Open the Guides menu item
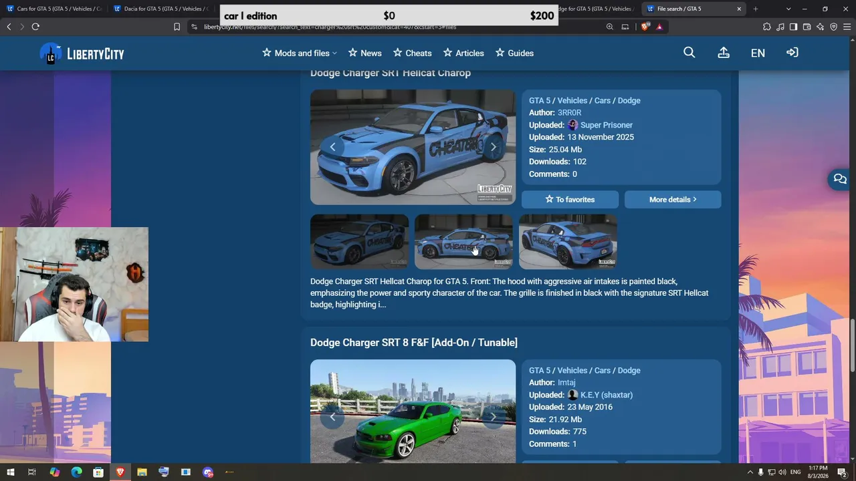Screen dimensions: 856x481 pos(514,53)
